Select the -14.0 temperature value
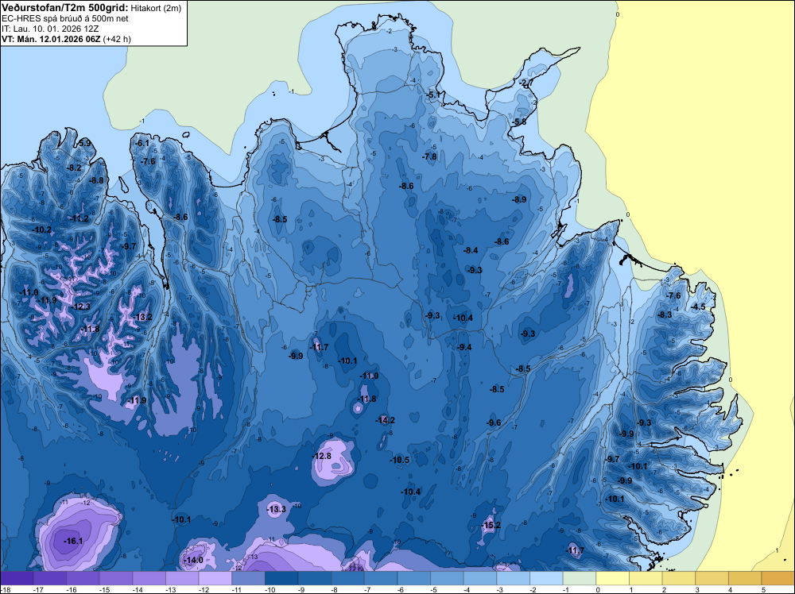 [193, 560]
